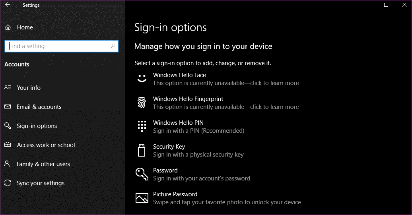Click the PIN keypad dots icon

[x=142, y=126]
